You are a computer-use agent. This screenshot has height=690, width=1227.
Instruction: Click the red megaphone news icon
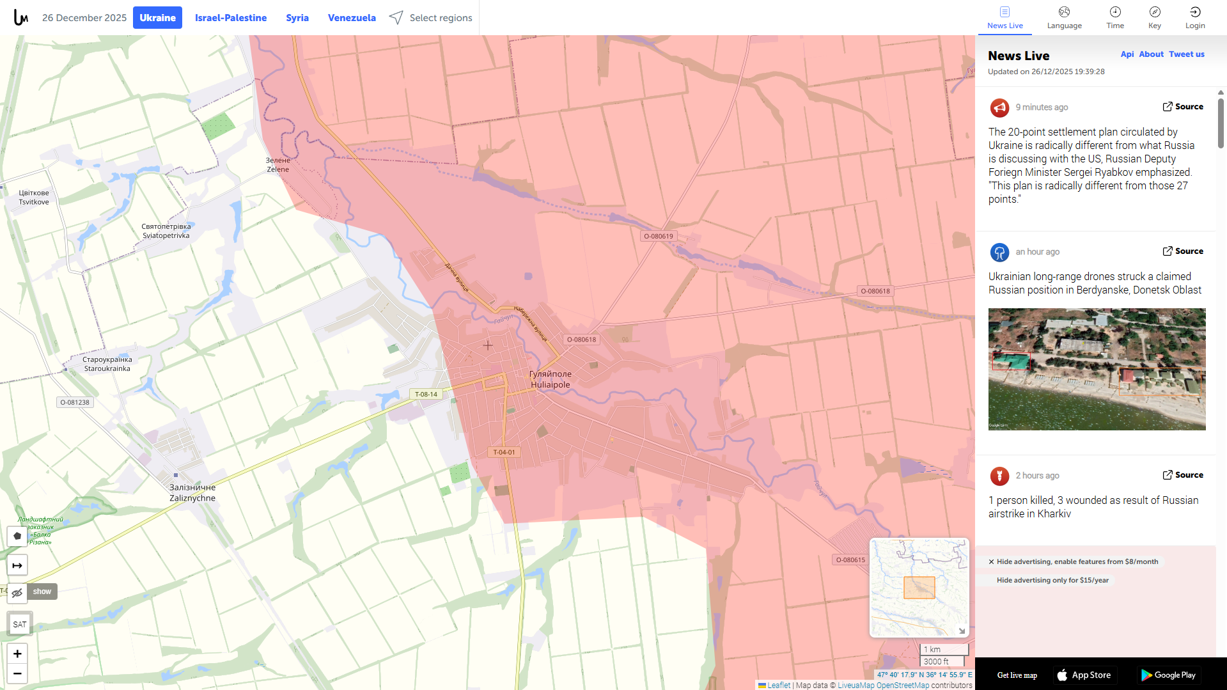(999, 107)
